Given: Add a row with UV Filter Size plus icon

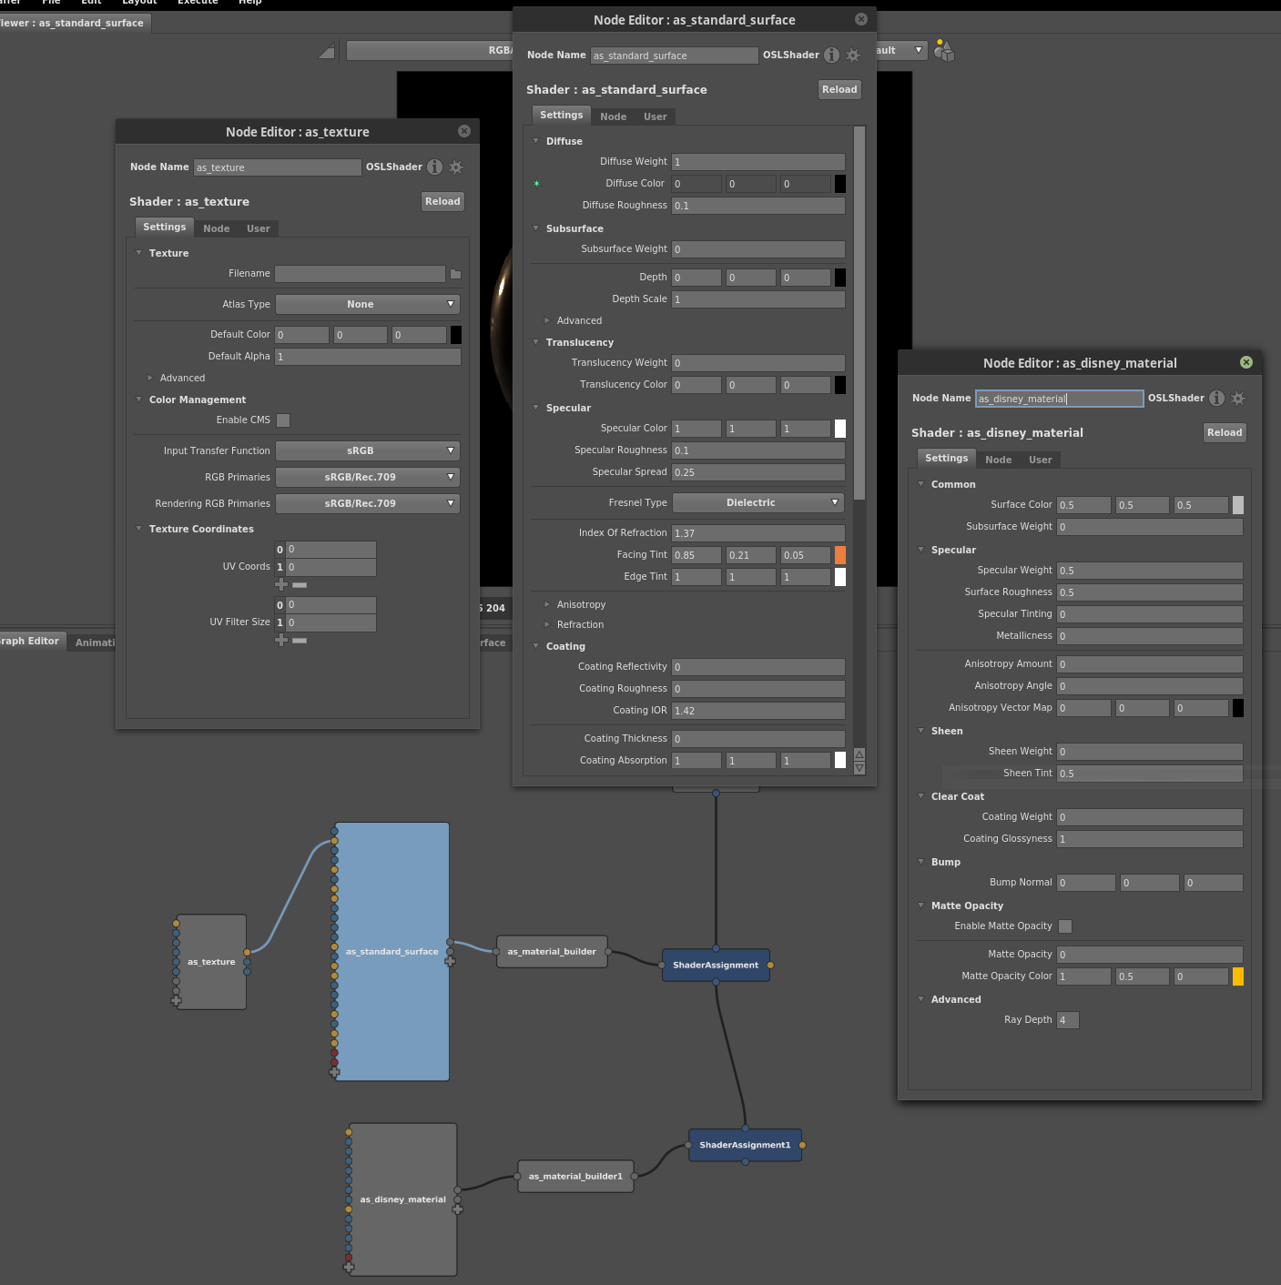Looking at the screenshot, I should pyautogui.click(x=281, y=640).
